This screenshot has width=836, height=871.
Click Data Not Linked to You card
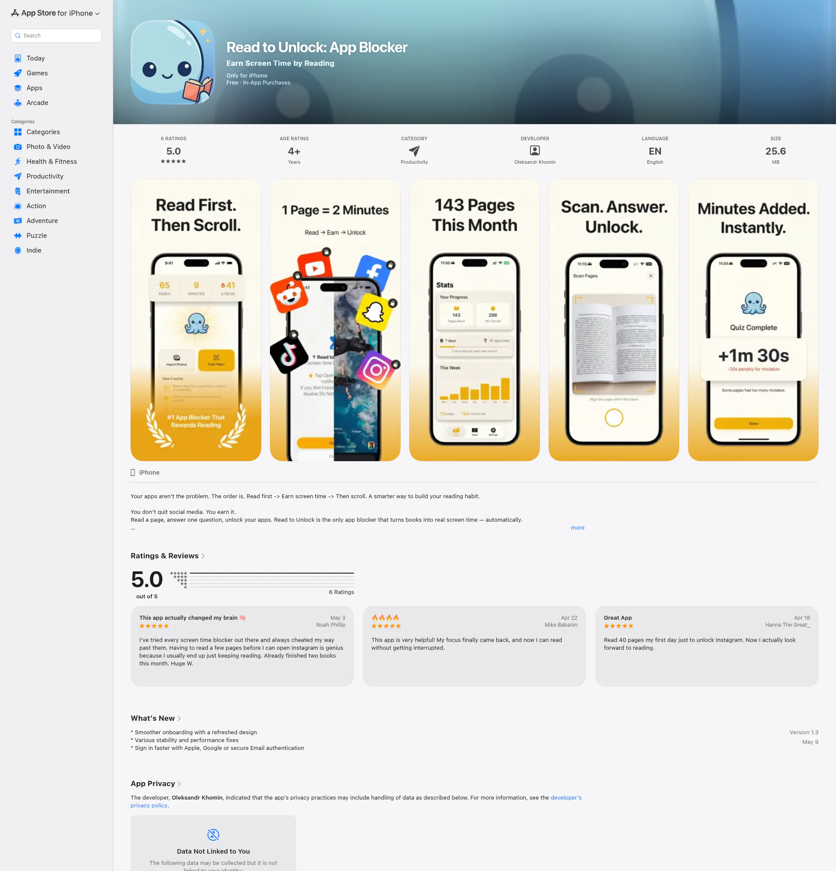(213, 843)
